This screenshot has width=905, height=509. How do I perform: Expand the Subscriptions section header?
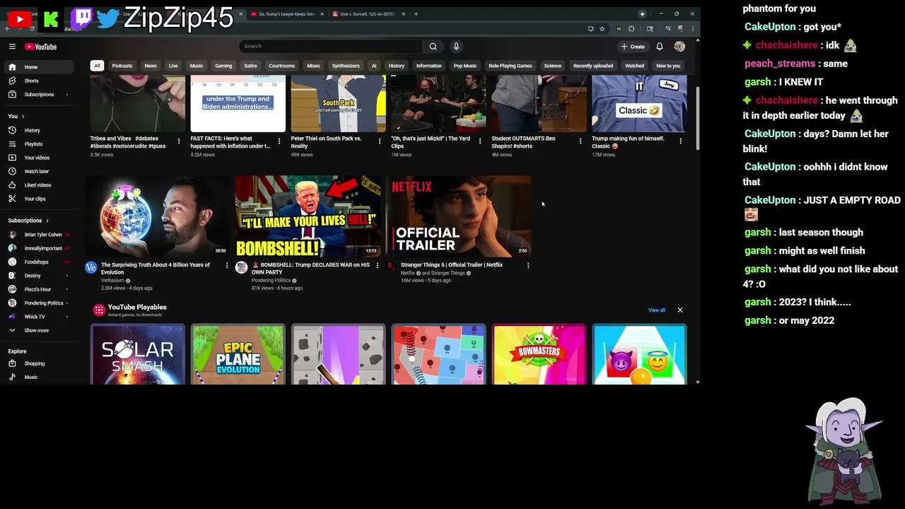point(28,221)
